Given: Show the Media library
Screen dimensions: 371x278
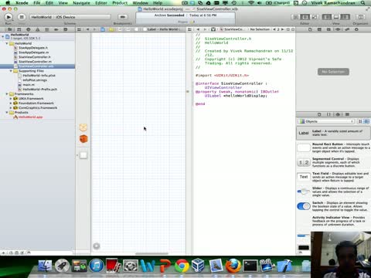Looking at the screenshot, I should coord(347,114).
